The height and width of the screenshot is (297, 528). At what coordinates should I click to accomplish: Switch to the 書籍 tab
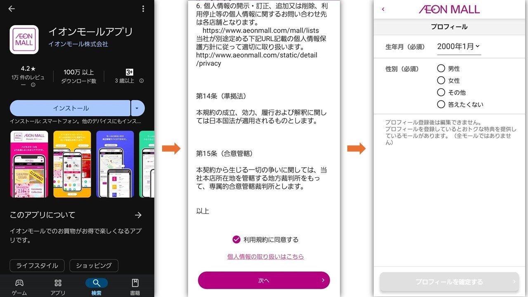point(135,287)
